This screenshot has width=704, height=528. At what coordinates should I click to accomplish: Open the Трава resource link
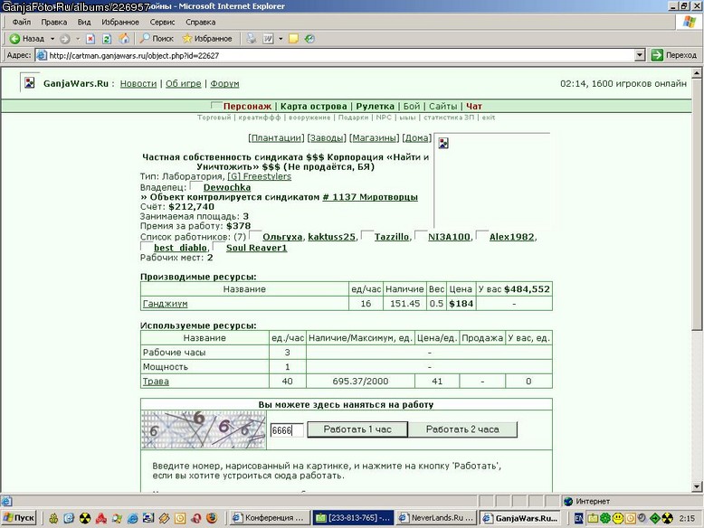[x=156, y=382]
